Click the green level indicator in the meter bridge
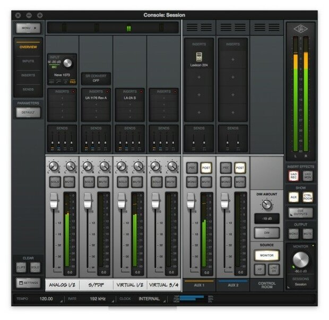The width and height of the screenshot is (329, 320). point(128,28)
